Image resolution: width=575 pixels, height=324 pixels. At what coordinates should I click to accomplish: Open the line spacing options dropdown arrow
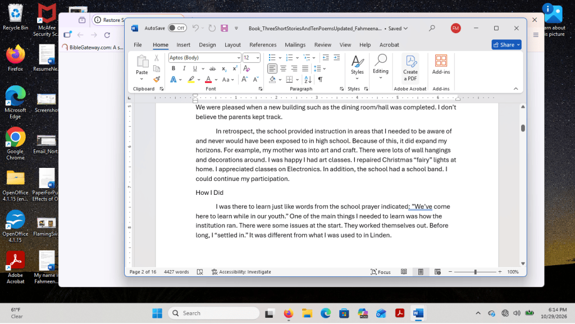(325, 69)
